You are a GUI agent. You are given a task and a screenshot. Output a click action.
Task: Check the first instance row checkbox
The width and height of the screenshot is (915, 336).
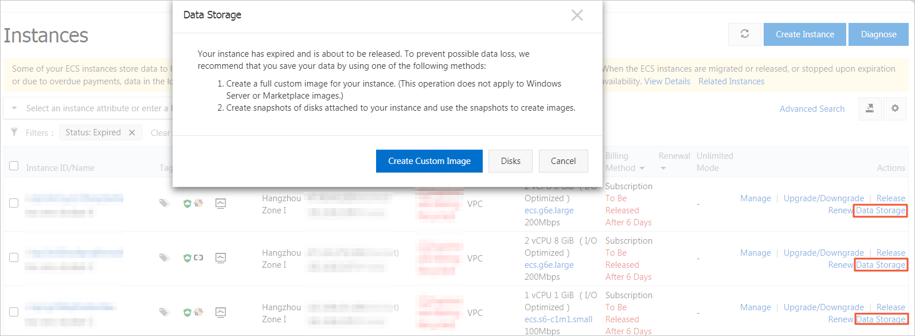(14, 203)
